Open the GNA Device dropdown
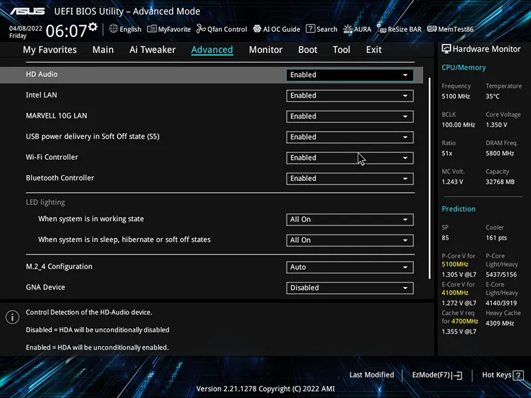Image resolution: width=531 pixels, height=398 pixels. 350,288
